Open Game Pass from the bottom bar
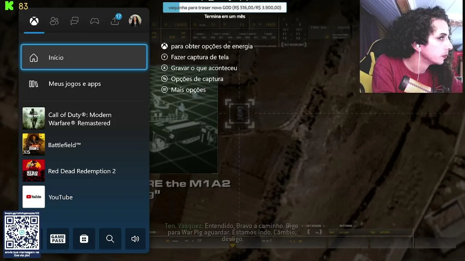465x261 pixels. pos(58,239)
